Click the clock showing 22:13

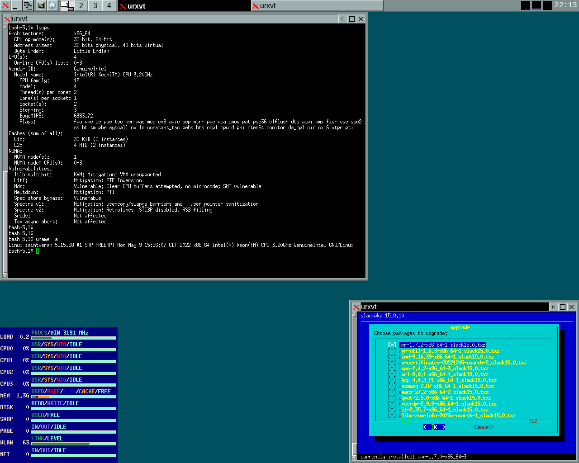[565, 5]
